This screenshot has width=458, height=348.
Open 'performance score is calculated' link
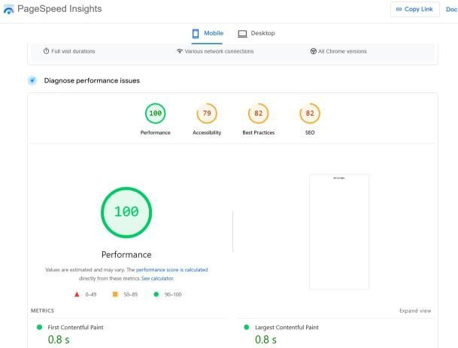172,270
